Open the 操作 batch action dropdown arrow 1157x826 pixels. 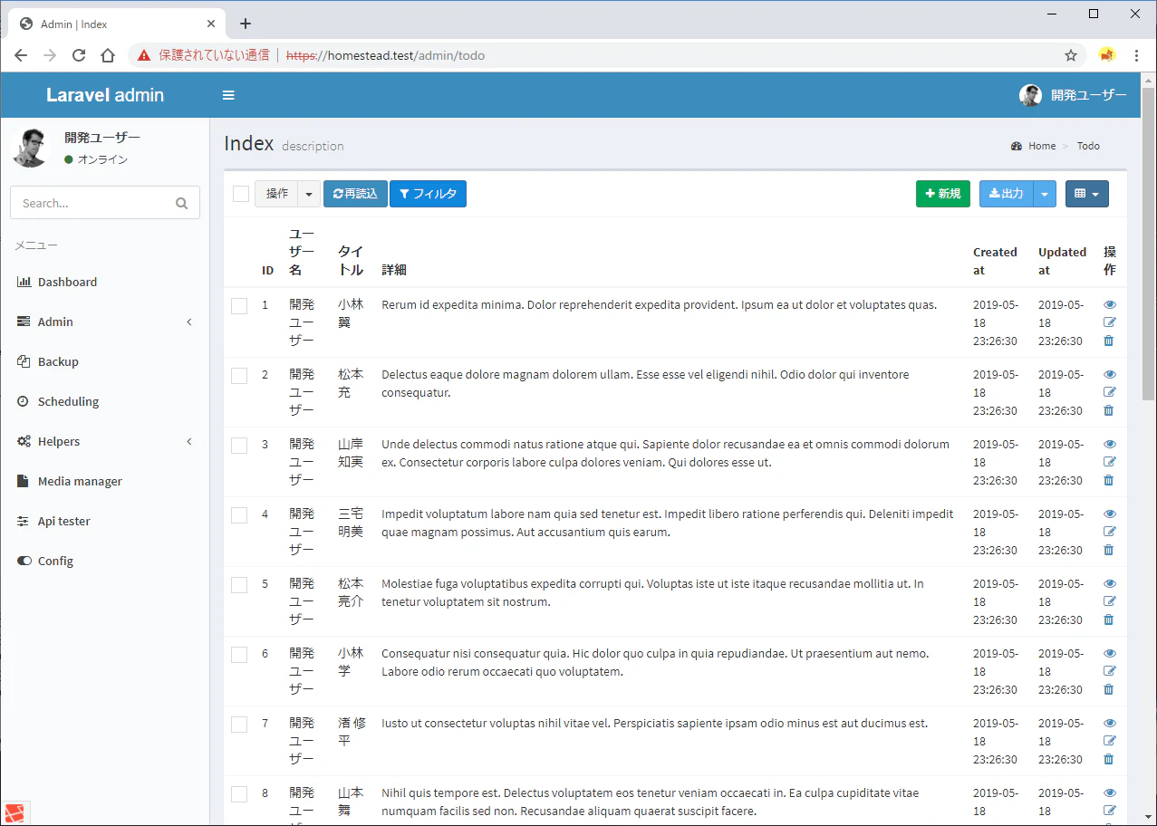309,194
